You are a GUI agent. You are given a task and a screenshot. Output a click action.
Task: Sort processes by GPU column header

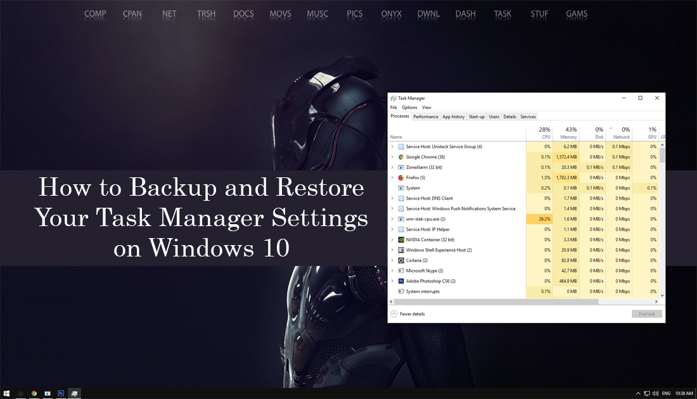[646, 133]
